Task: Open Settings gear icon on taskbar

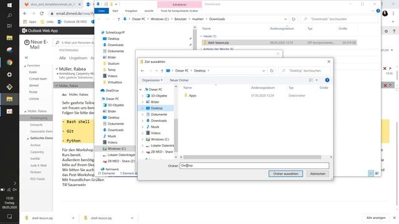Action: click(9, 75)
